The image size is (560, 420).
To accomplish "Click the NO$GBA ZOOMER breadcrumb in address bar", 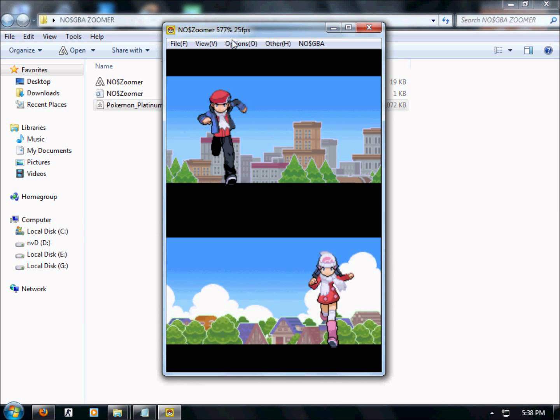I will tap(87, 20).
